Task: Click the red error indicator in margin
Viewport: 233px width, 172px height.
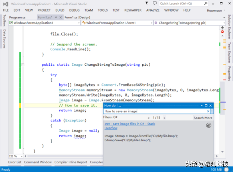Action: tap(222, 32)
